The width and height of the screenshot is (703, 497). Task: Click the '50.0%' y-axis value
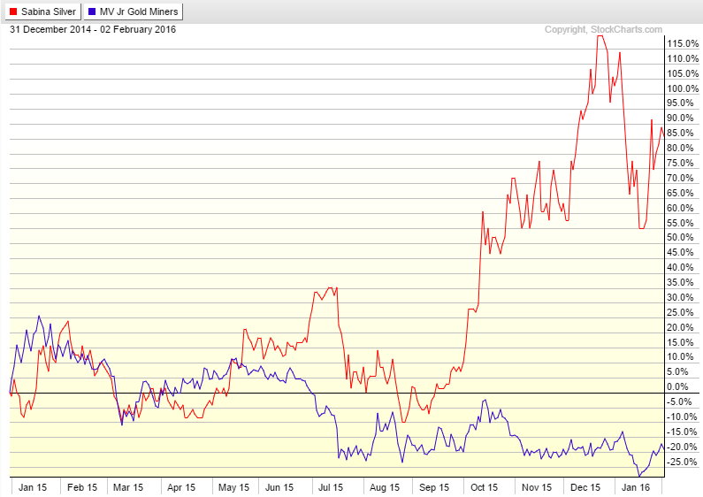681,237
